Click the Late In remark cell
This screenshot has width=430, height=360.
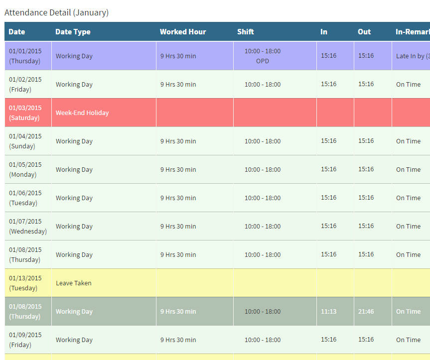[x=412, y=56]
